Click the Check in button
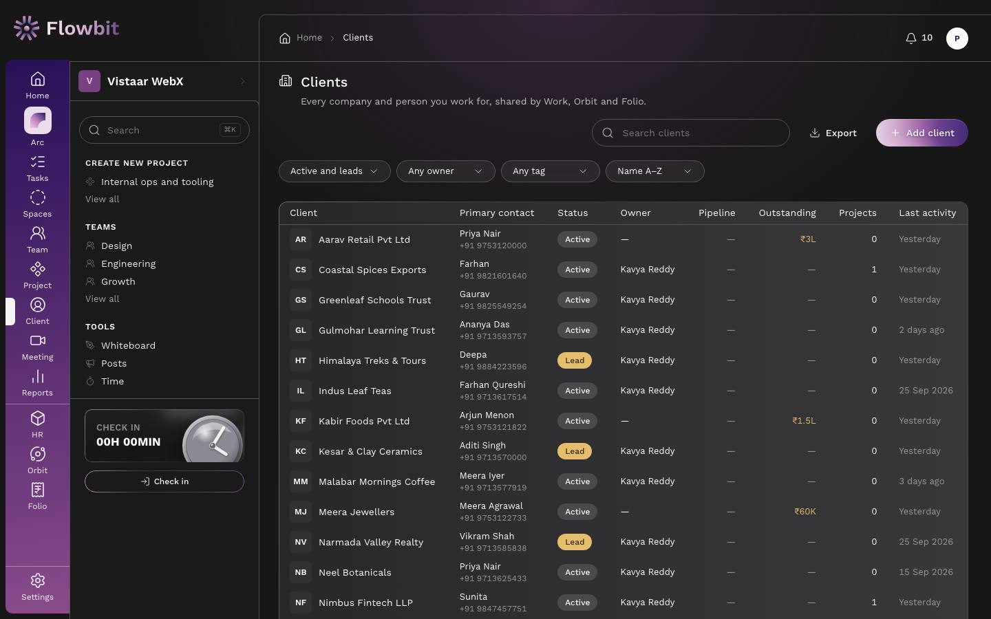Viewport: 991px width, 619px height. pyautogui.click(x=164, y=481)
